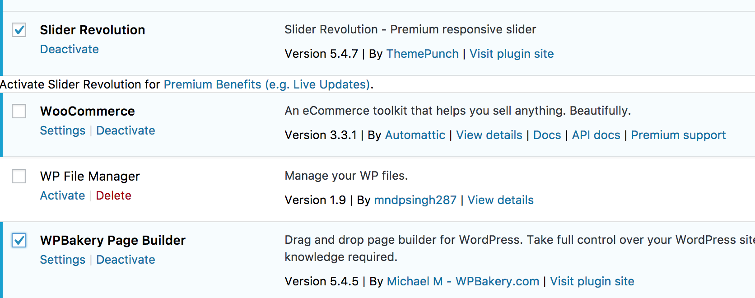Open WPBakery Page Builder Settings
755x298 pixels.
pyautogui.click(x=62, y=260)
